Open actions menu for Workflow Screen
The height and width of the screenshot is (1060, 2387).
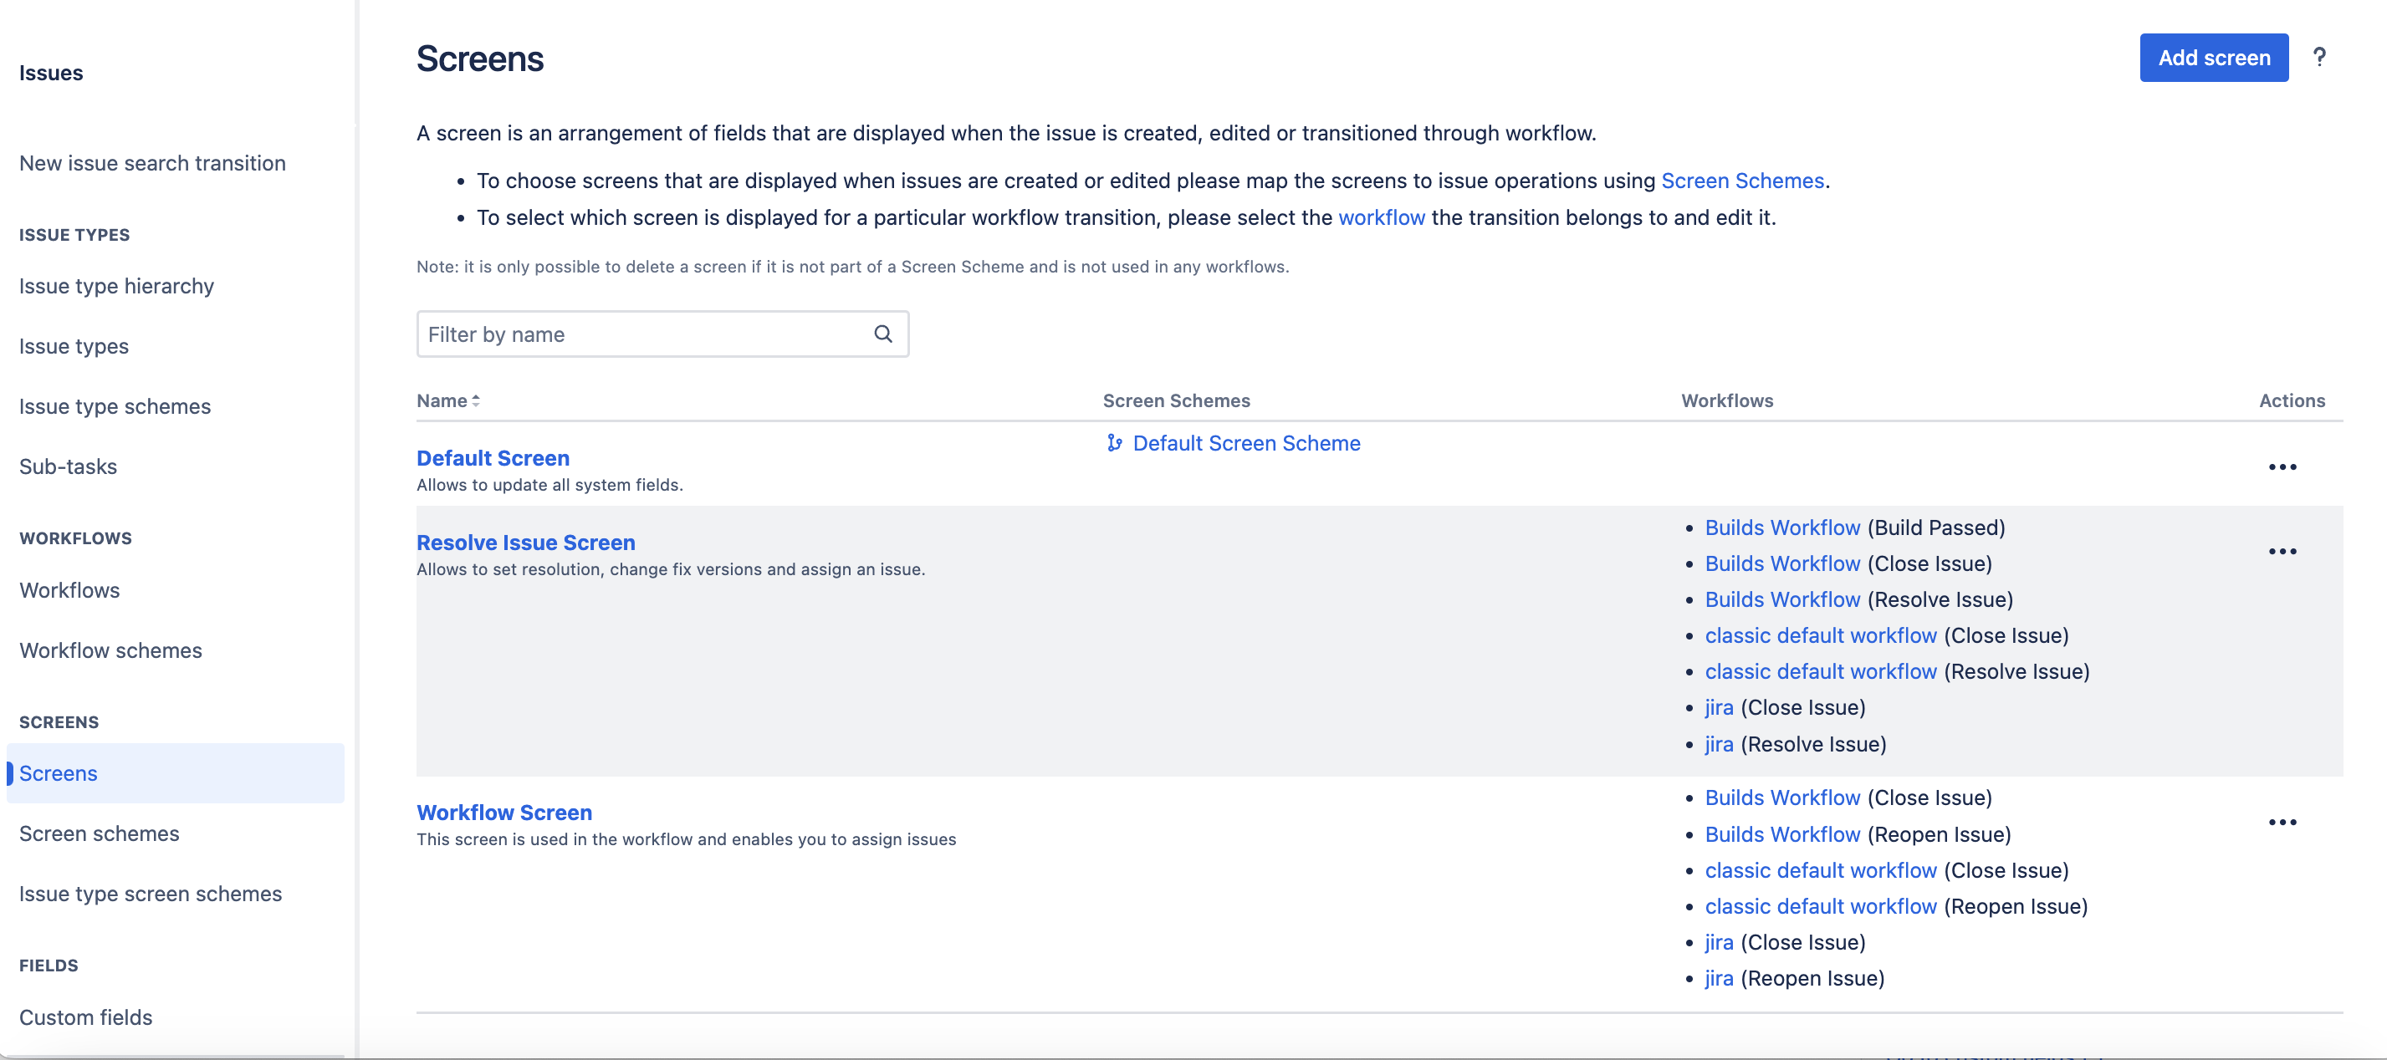2282,822
